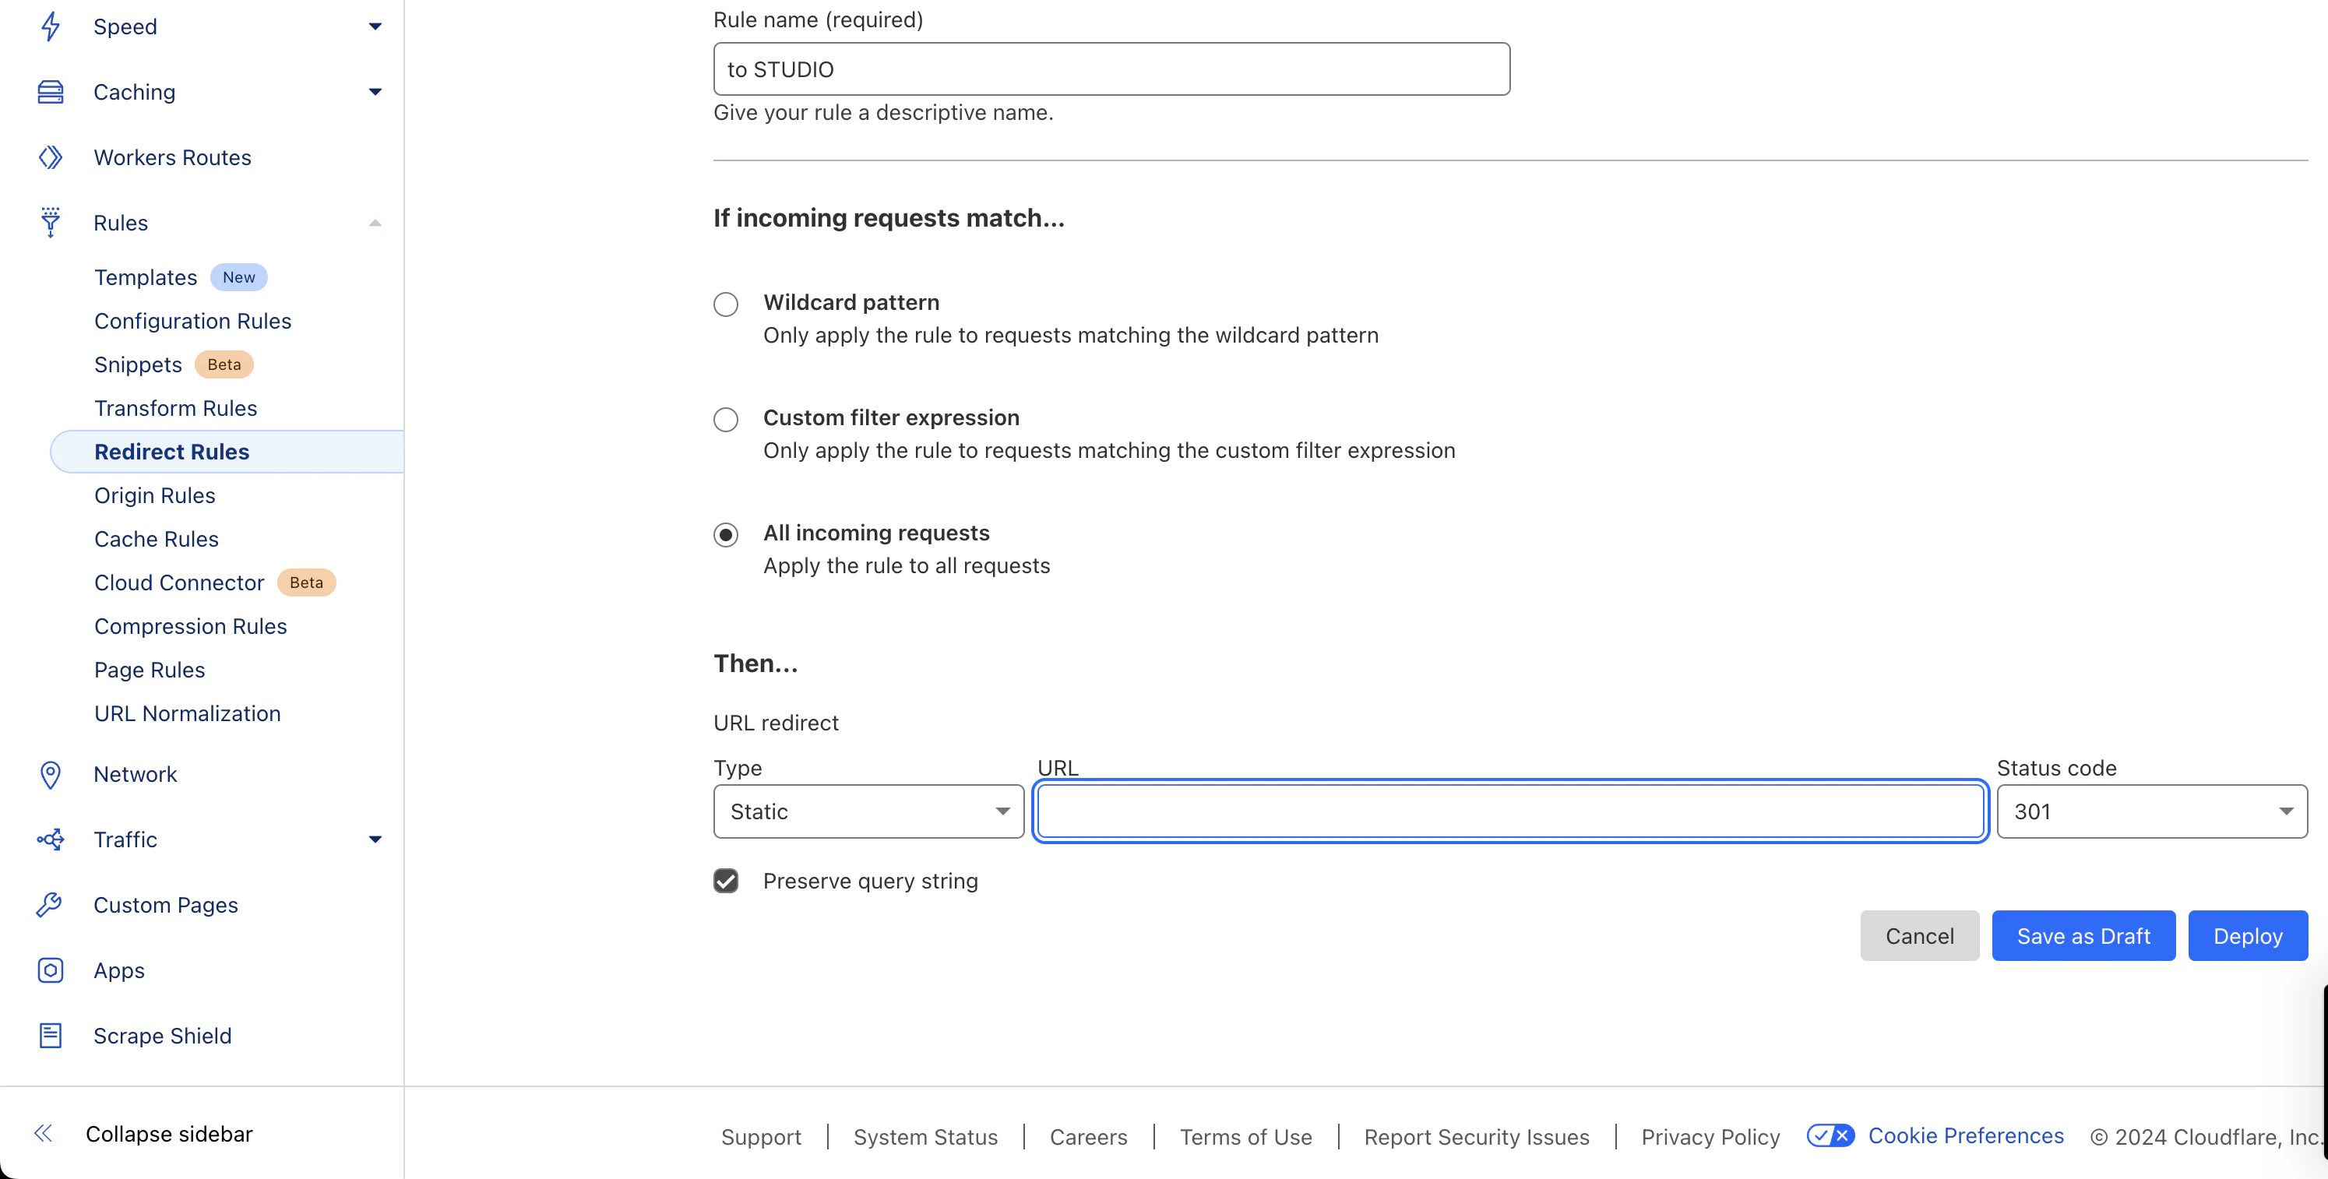Open Report Security Issues link
The image size is (2328, 1179).
(x=1477, y=1136)
